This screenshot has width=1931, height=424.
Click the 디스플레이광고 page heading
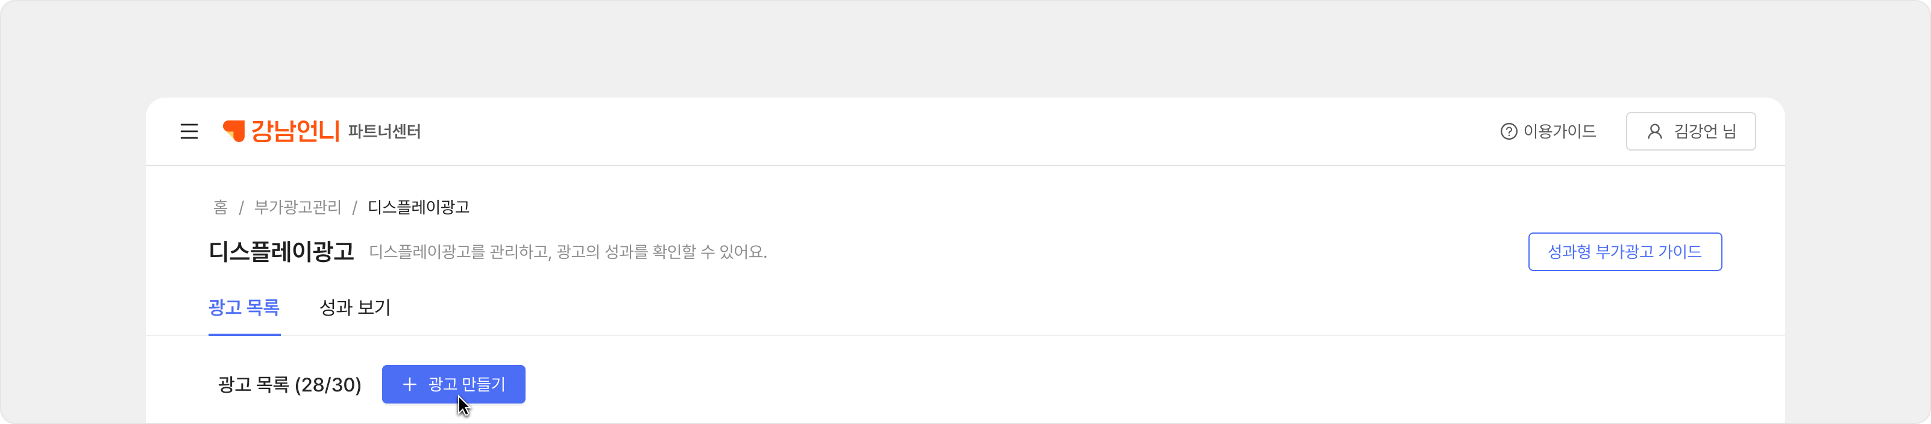(x=281, y=252)
